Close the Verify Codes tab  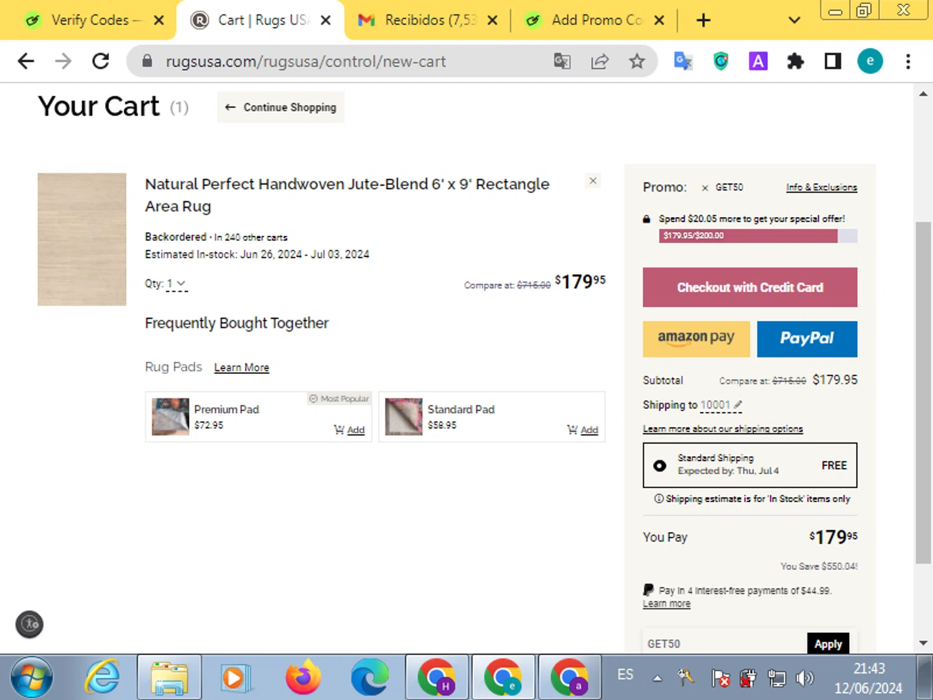tap(159, 21)
